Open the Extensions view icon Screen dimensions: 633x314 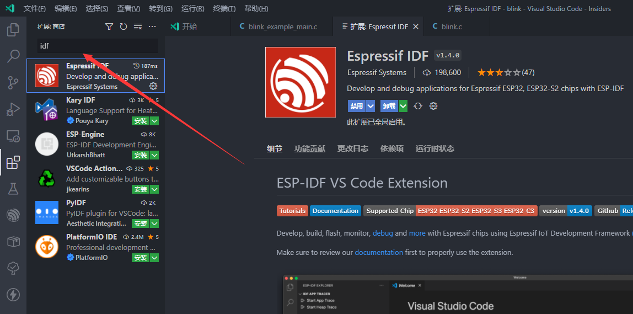pos(13,162)
